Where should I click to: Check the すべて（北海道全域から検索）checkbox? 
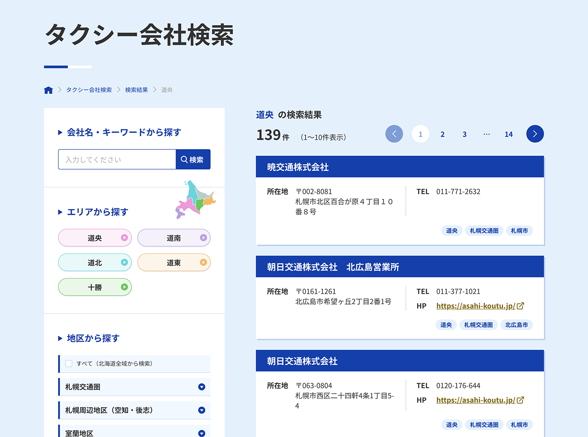(x=69, y=364)
